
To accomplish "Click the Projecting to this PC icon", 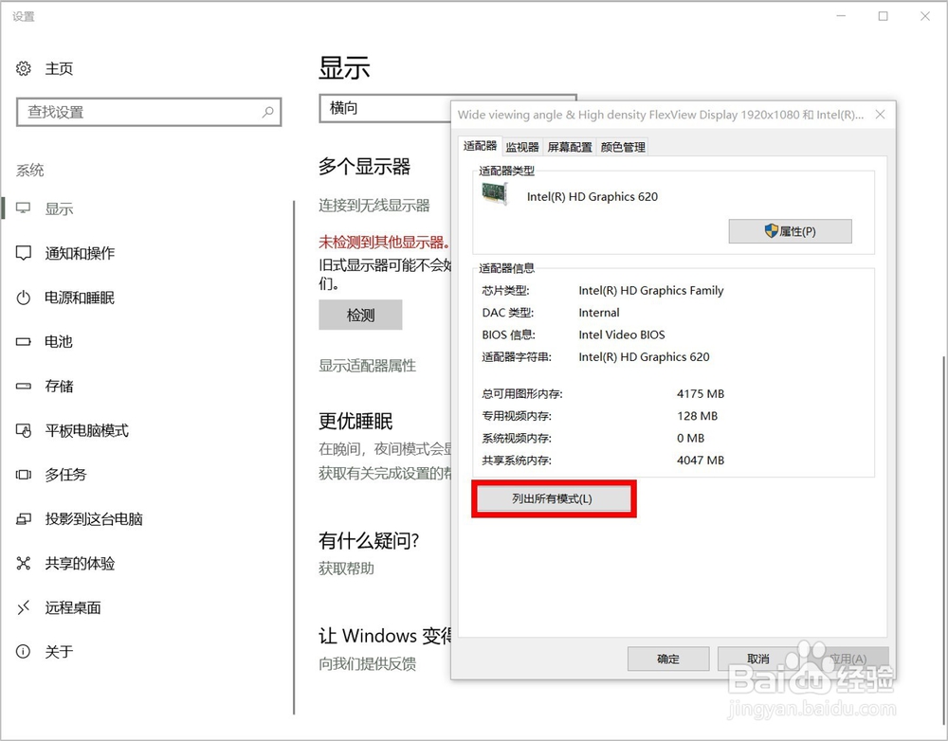I will pyautogui.click(x=23, y=518).
